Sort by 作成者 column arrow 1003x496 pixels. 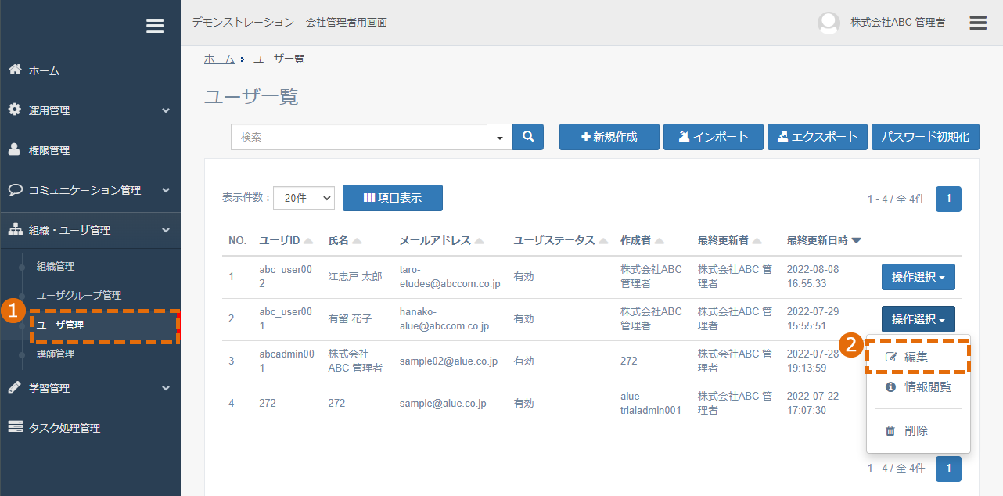(660, 241)
